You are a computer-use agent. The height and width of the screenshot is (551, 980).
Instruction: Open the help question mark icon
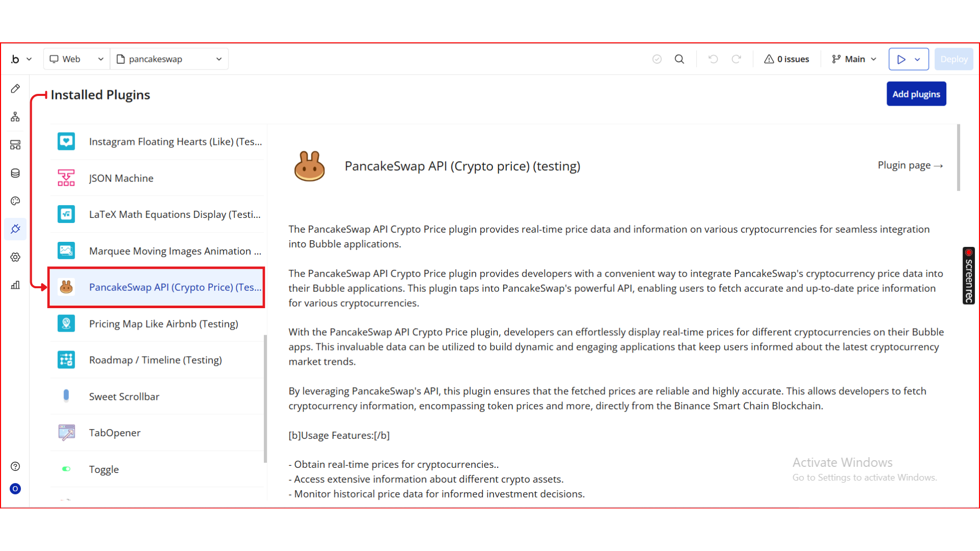click(x=15, y=466)
